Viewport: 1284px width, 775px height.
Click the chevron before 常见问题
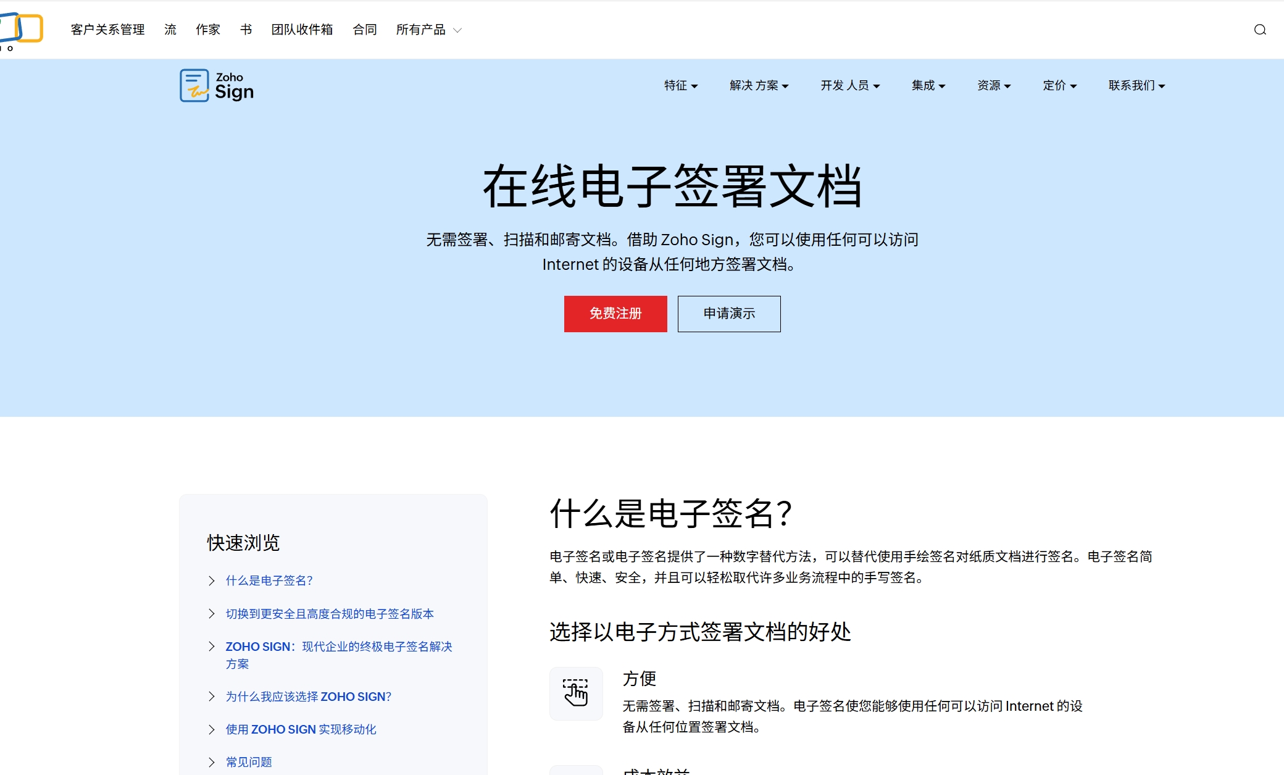(212, 762)
